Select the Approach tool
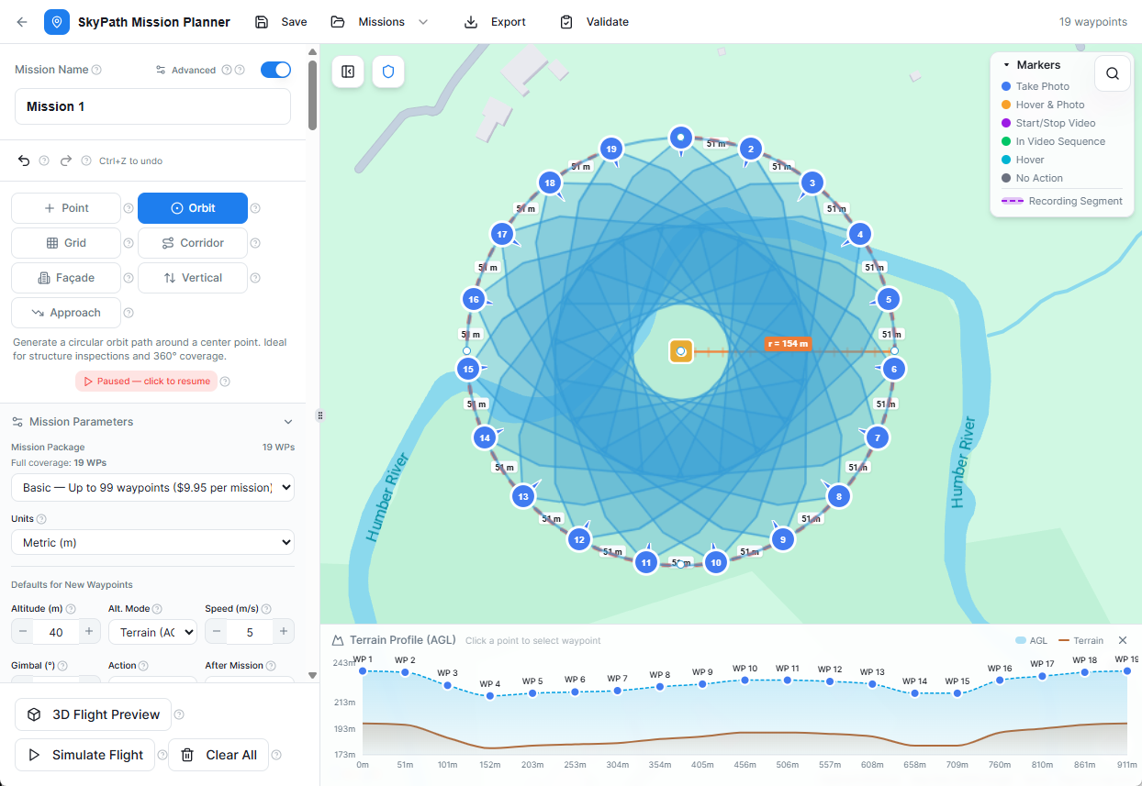 coord(66,313)
